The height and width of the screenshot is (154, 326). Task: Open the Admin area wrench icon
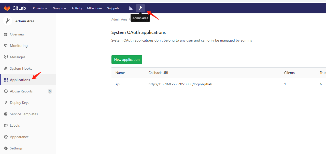tap(140, 8)
